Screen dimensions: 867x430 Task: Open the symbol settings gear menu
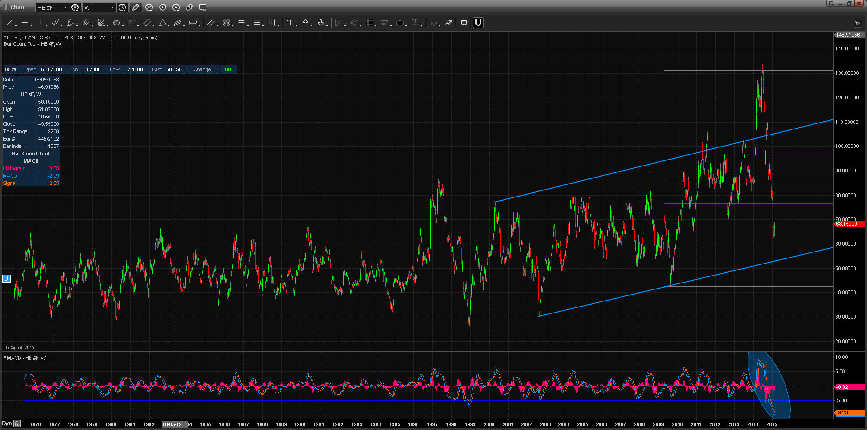point(75,7)
